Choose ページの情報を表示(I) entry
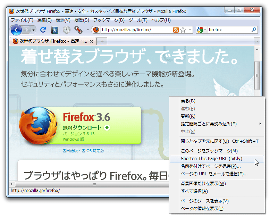 tap(217, 209)
